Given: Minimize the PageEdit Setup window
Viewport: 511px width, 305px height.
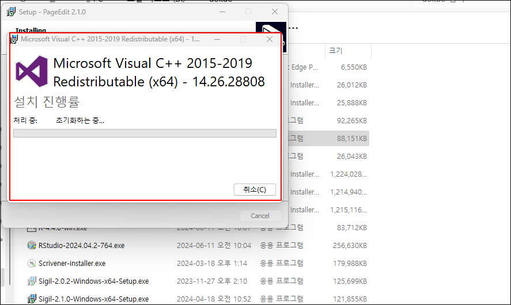Looking at the screenshot, I should (x=222, y=12).
